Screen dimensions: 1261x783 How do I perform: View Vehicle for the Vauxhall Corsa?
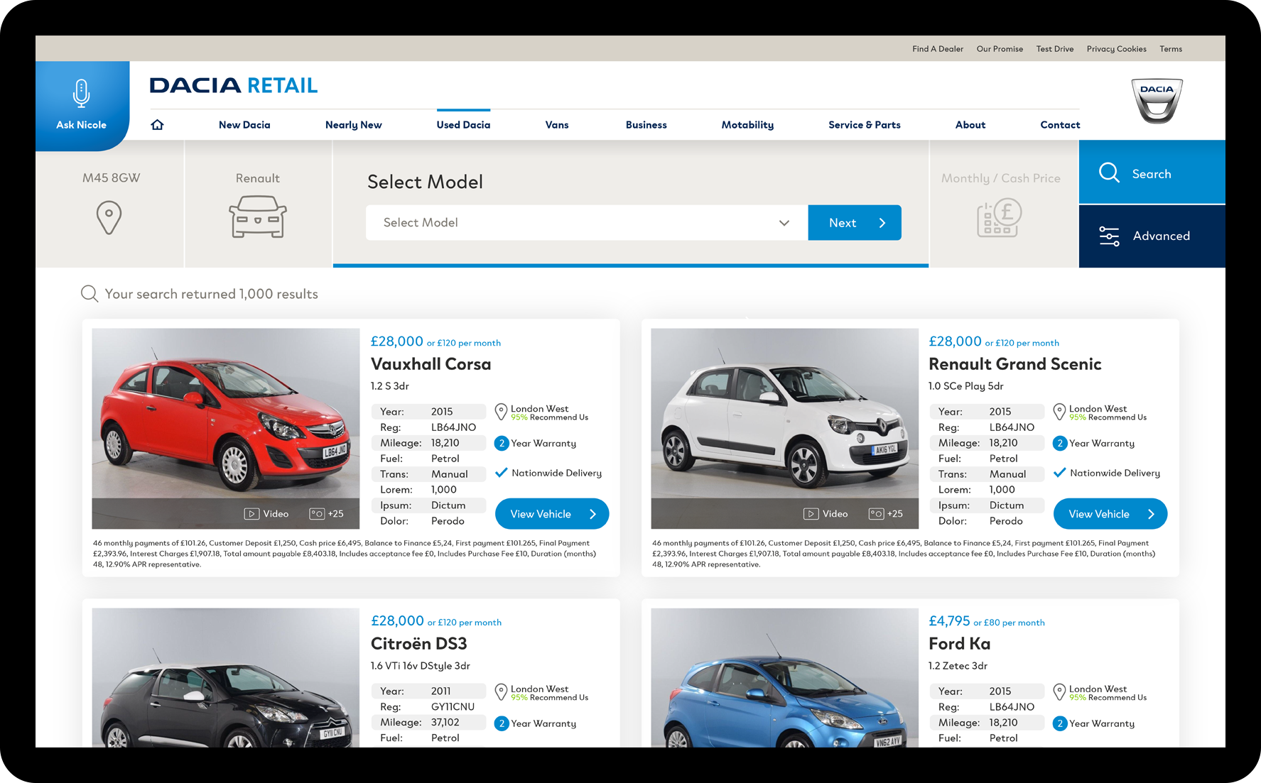[x=551, y=514]
